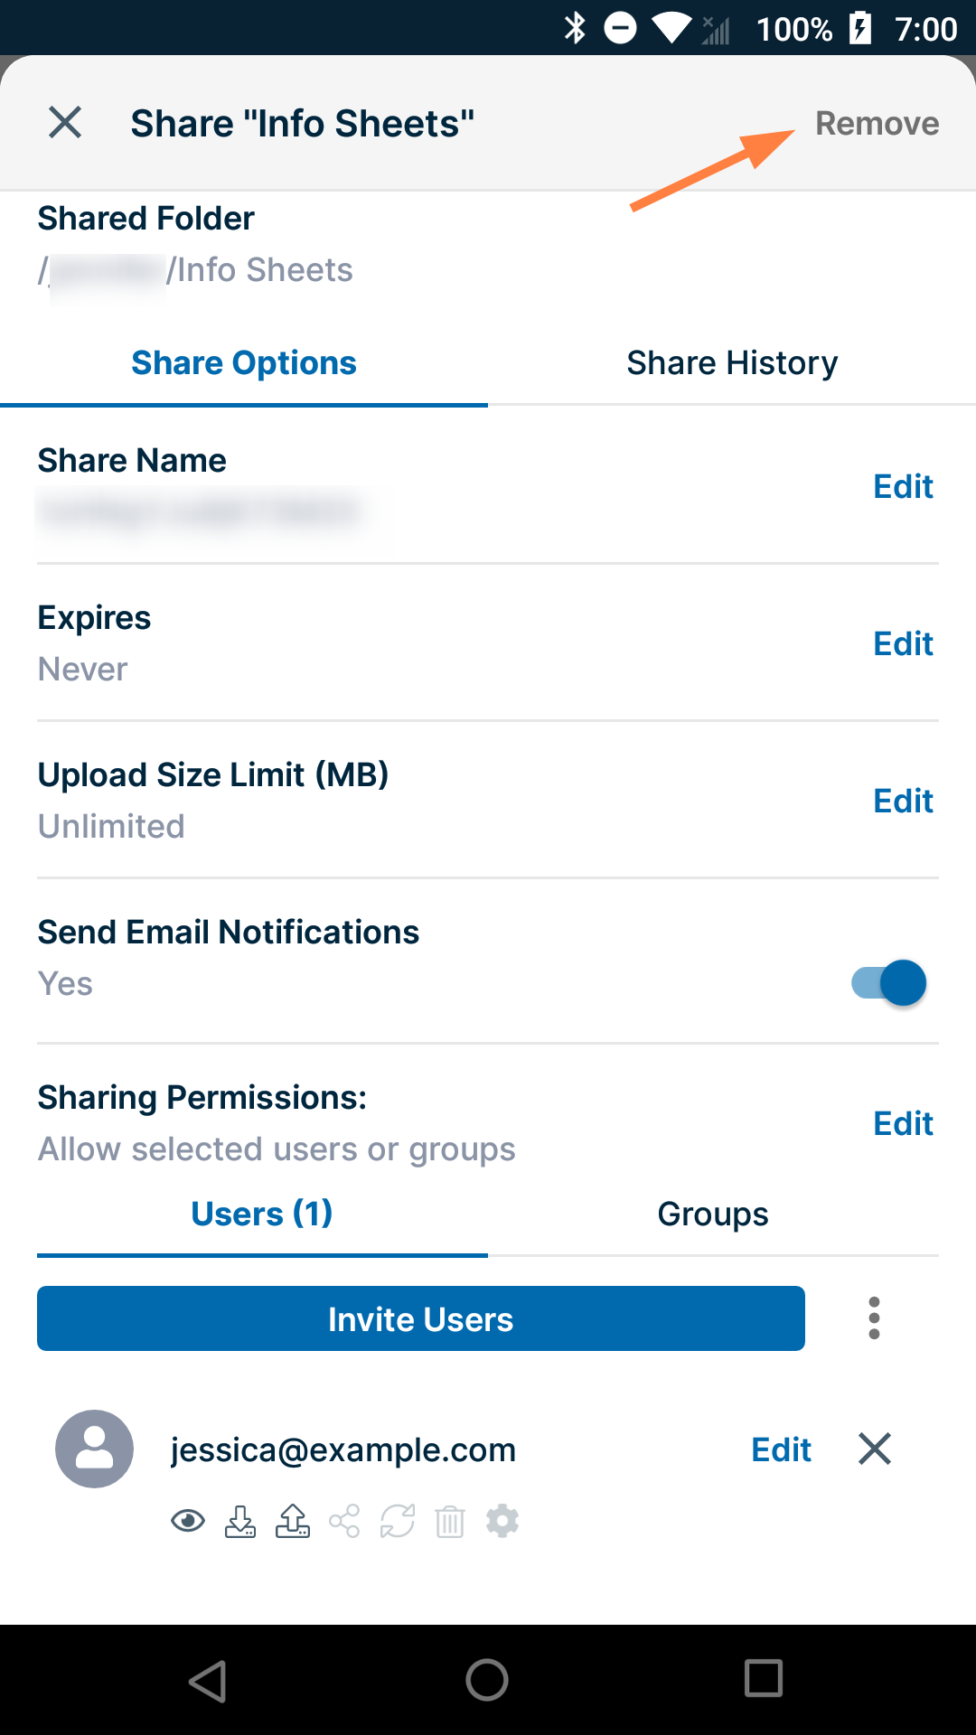Open the Groups tab
This screenshot has width=976, height=1735.
713,1214
